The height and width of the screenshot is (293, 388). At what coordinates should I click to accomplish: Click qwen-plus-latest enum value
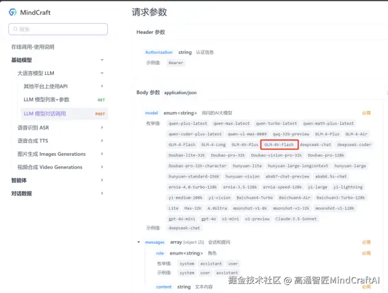coord(188,123)
